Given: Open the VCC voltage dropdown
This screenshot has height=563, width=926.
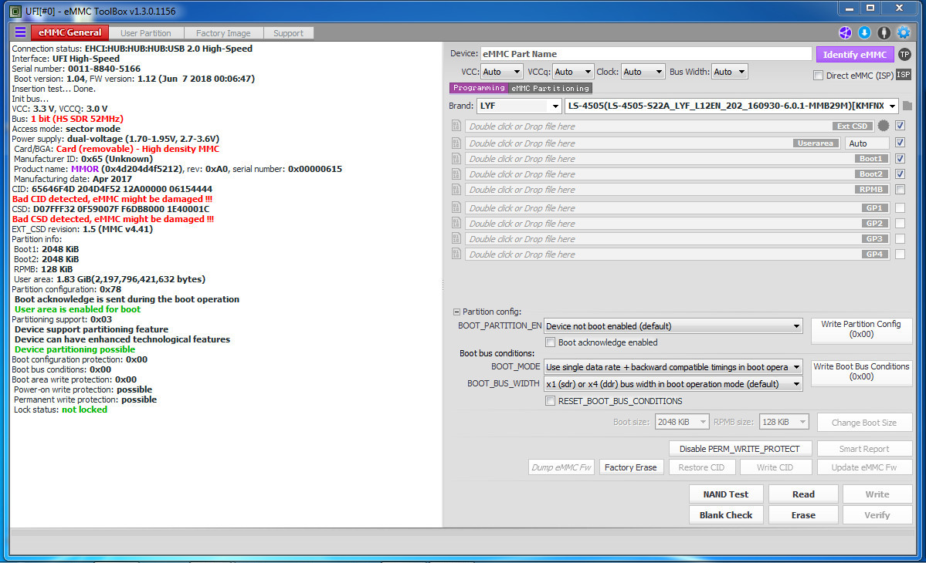Looking at the screenshot, I should pos(501,72).
